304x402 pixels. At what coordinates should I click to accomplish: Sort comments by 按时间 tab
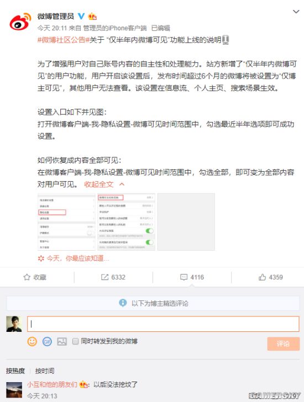click(x=45, y=371)
